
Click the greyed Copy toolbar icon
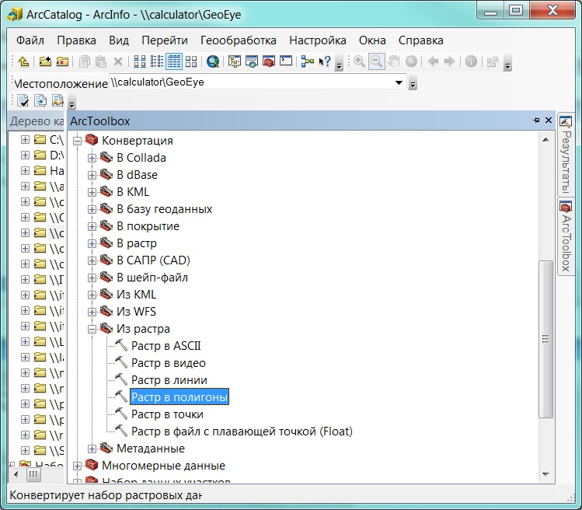[84, 61]
